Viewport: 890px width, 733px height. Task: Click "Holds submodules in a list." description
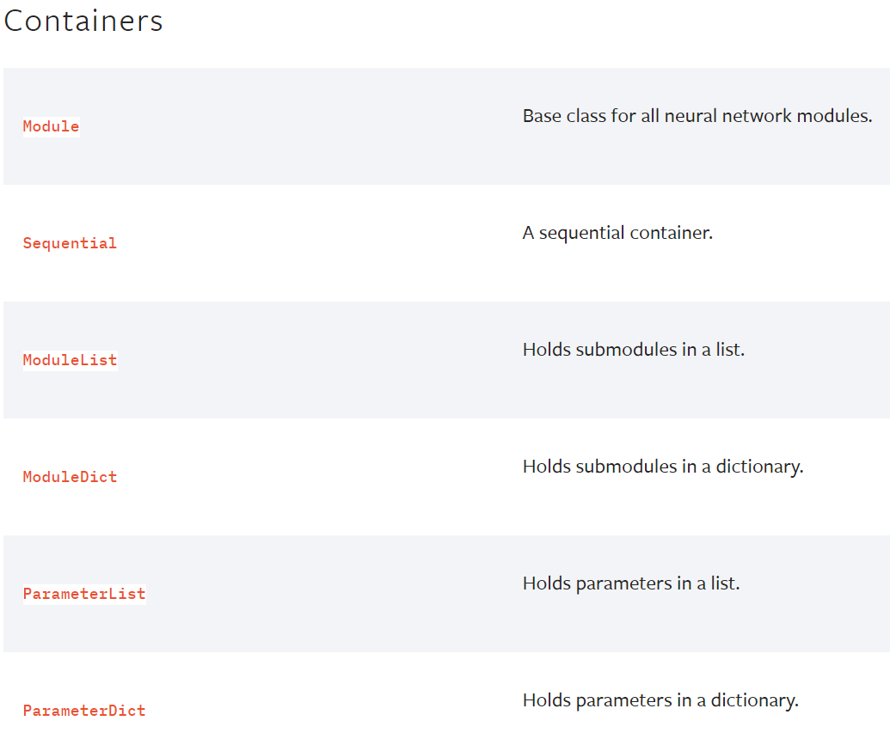click(x=633, y=350)
